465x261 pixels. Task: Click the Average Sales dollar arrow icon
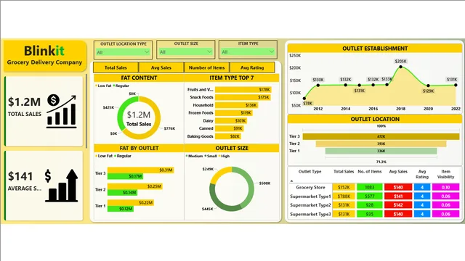[61, 186]
